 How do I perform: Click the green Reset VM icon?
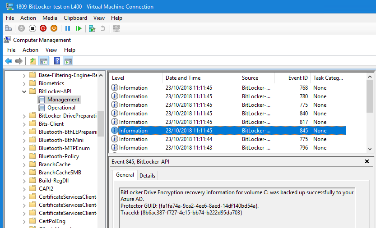coord(79,28)
